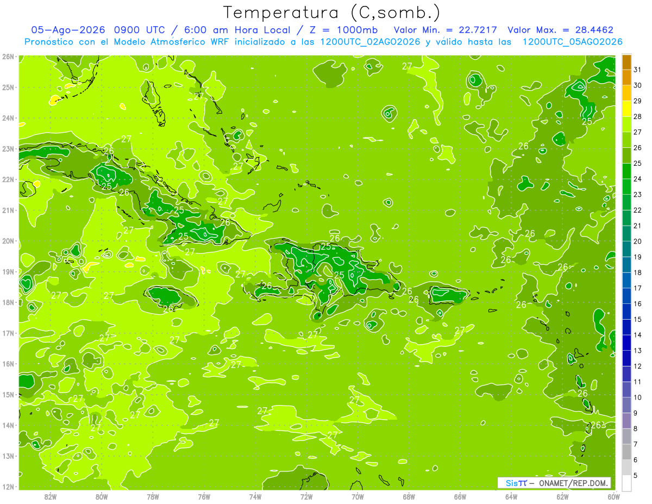This screenshot has width=652, height=504.
Task: Click the 'Valor Min. = 22.7217' value
Action: click(x=445, y=30)
